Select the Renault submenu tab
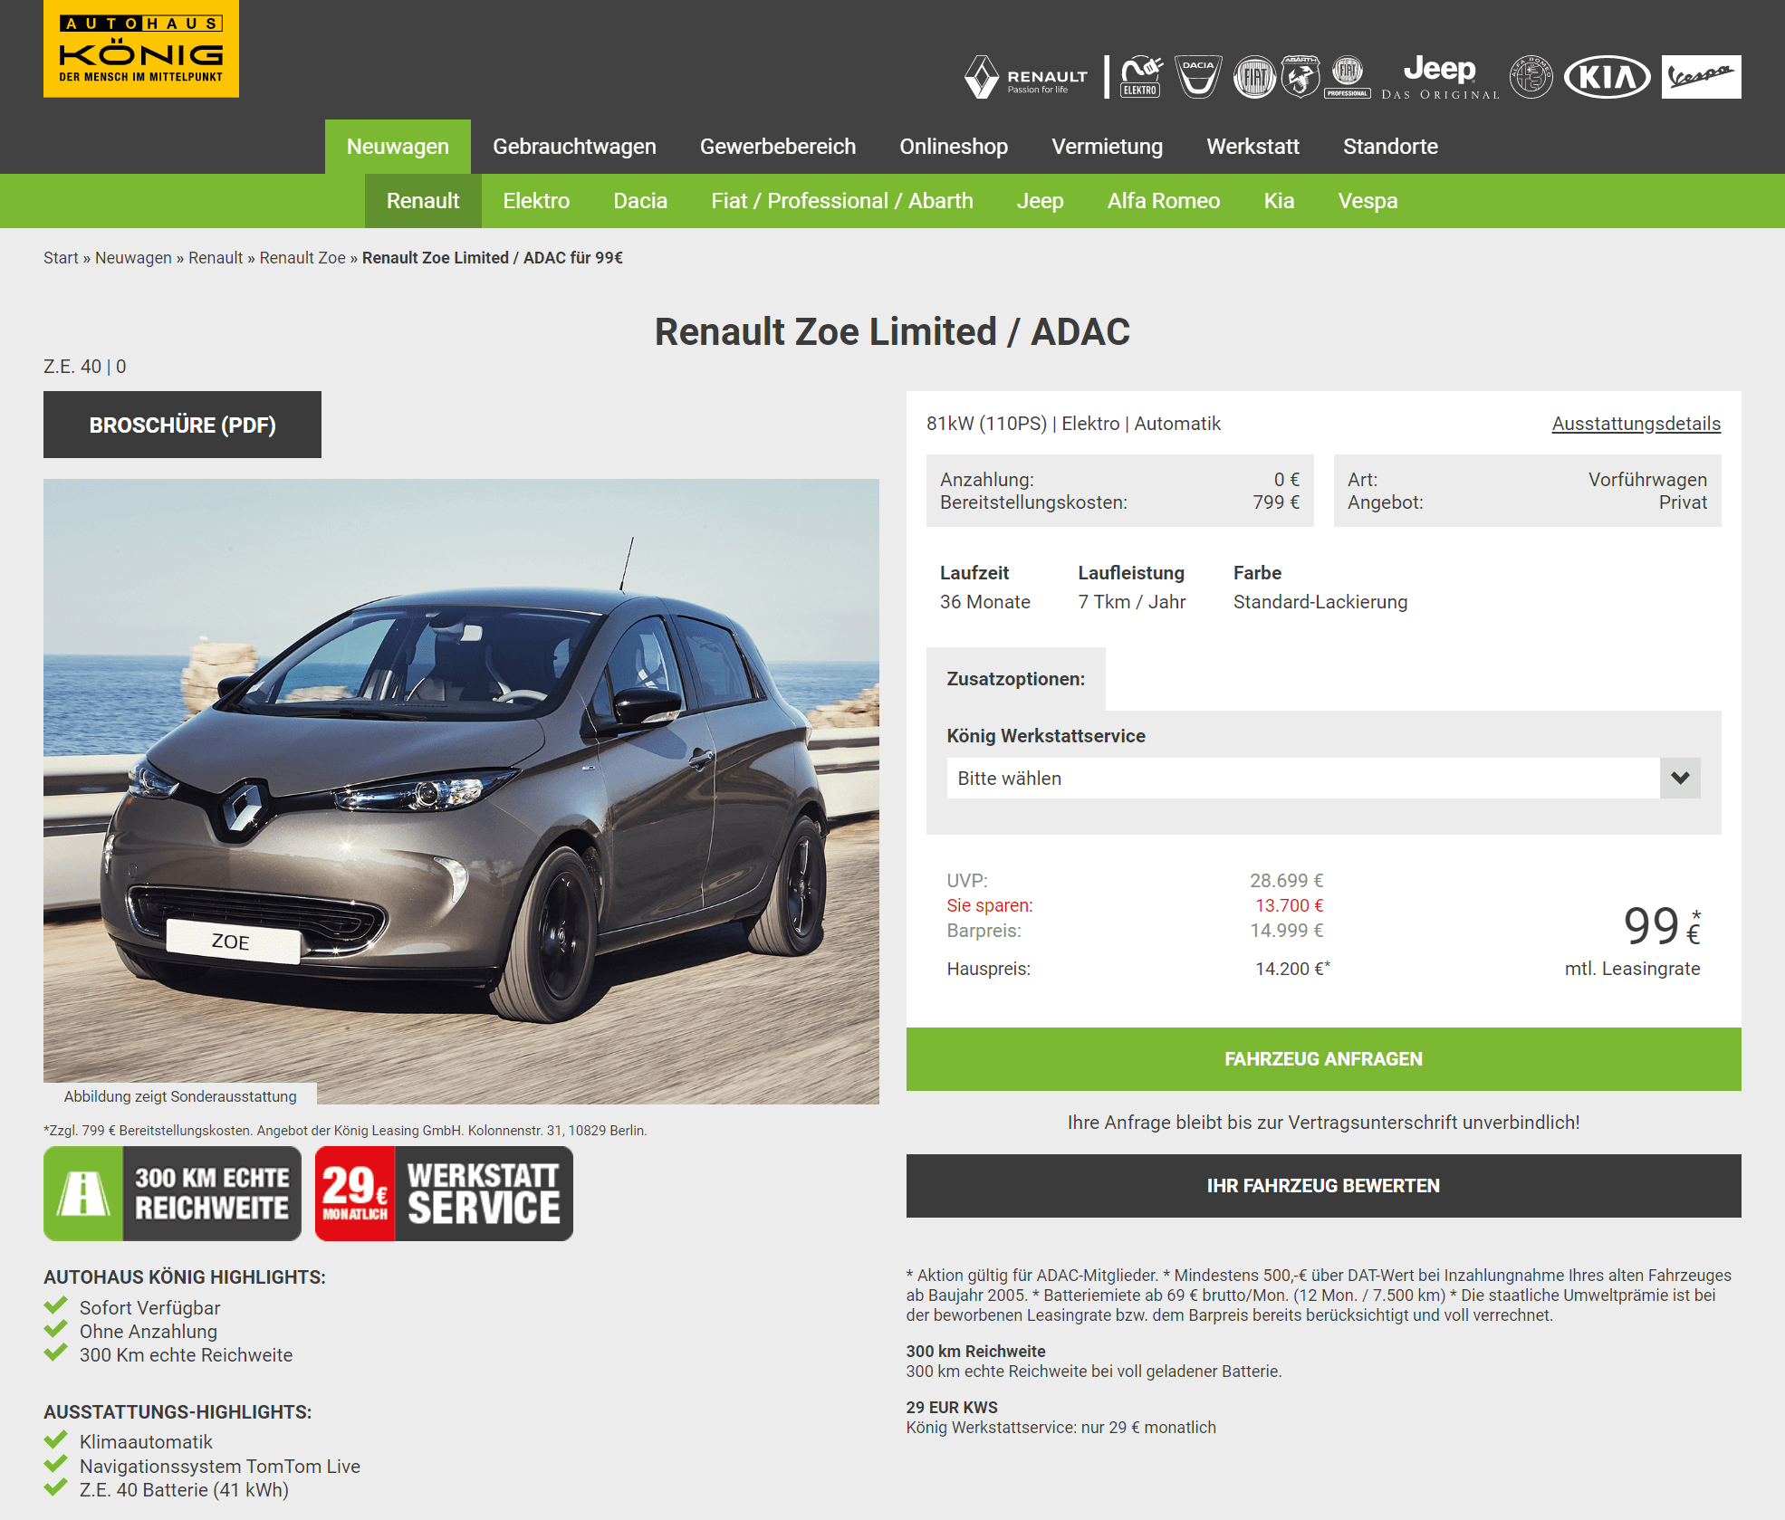The height and width of the screenshot is (1520, 1785). (x=423, y=201)
